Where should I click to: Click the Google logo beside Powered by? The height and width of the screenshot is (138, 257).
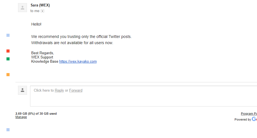[x=254, y=119]
